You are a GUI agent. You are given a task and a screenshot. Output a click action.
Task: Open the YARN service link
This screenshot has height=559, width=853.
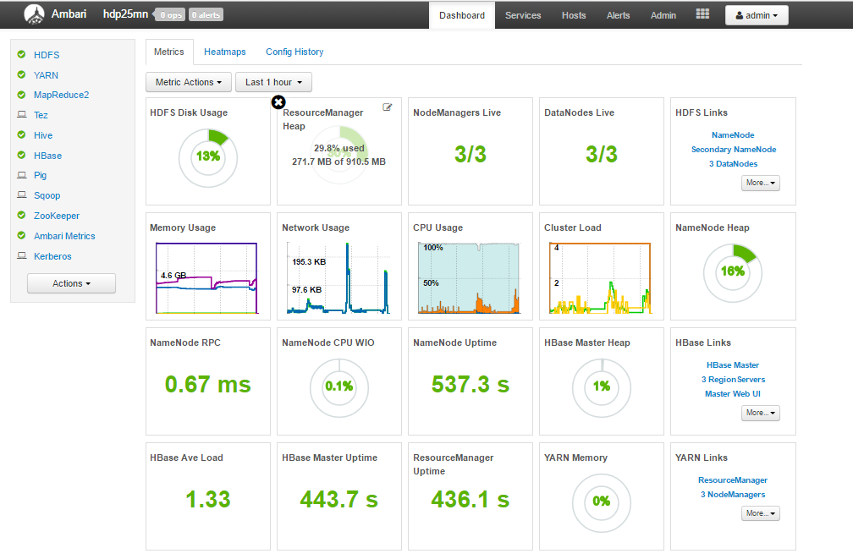[x=46, y=75]
